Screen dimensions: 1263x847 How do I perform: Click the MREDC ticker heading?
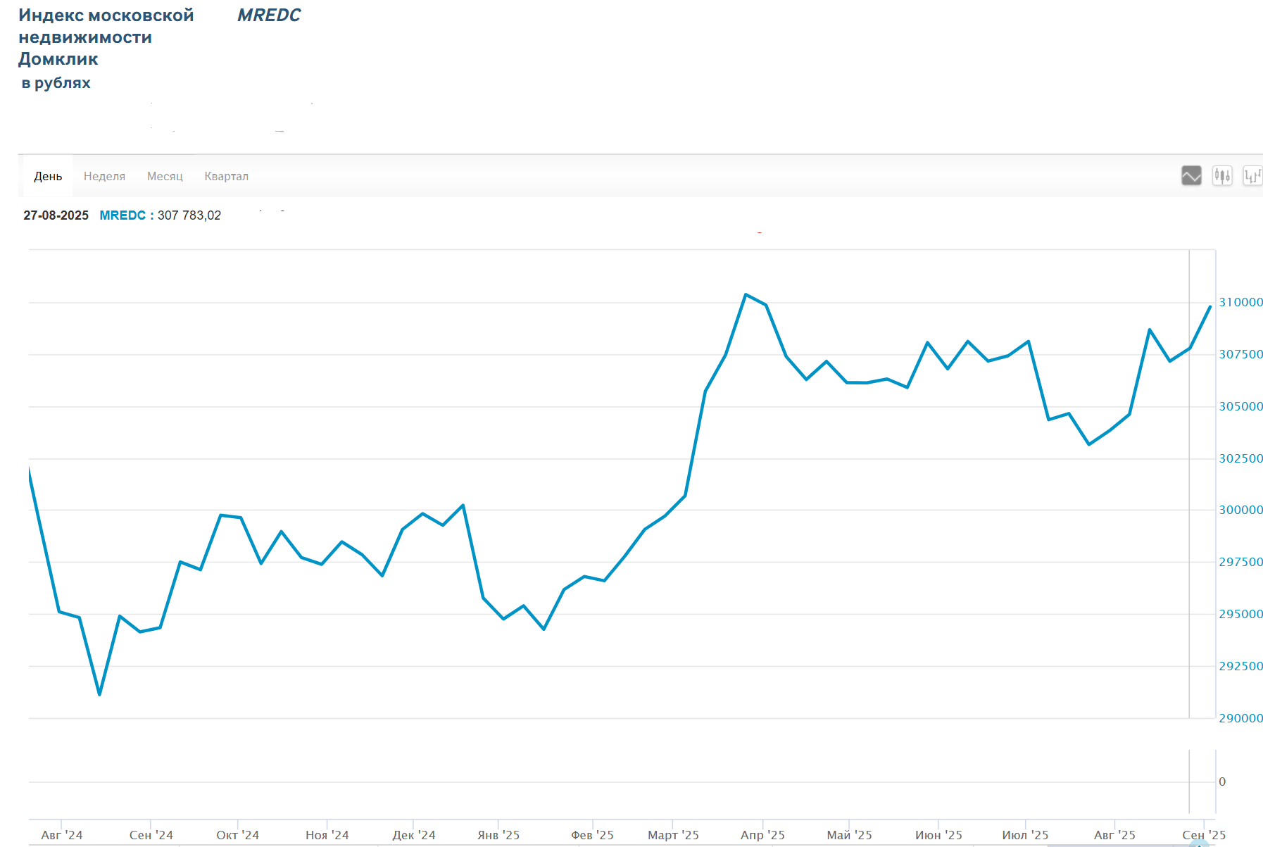[x=269, y=15]
